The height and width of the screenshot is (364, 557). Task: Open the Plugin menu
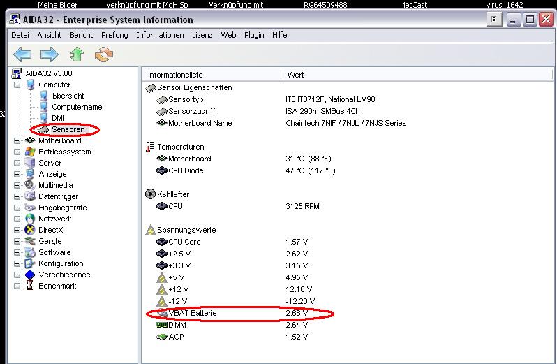tap(254, 35)
